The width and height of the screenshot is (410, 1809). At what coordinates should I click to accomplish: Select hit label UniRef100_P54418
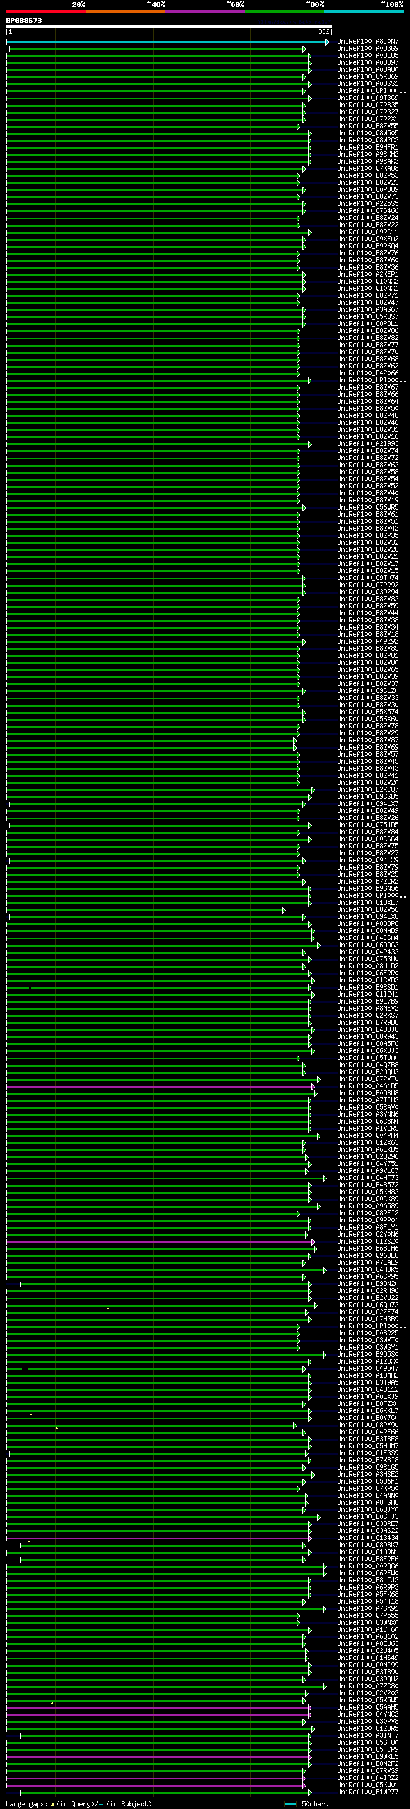(x=368, y=1601)
